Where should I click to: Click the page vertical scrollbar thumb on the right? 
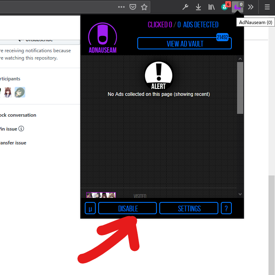tap(271, 225)
